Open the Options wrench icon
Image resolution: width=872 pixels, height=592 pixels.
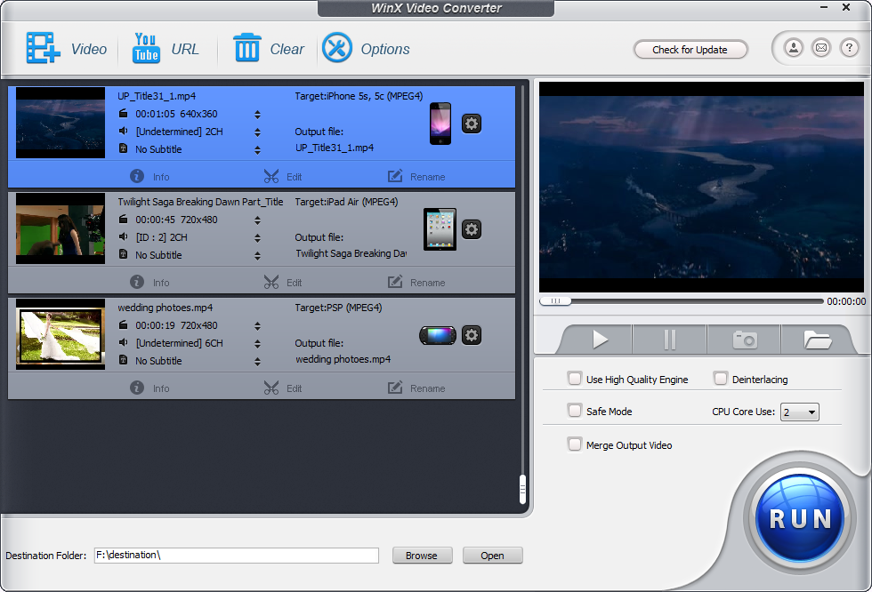coord(337,49)
